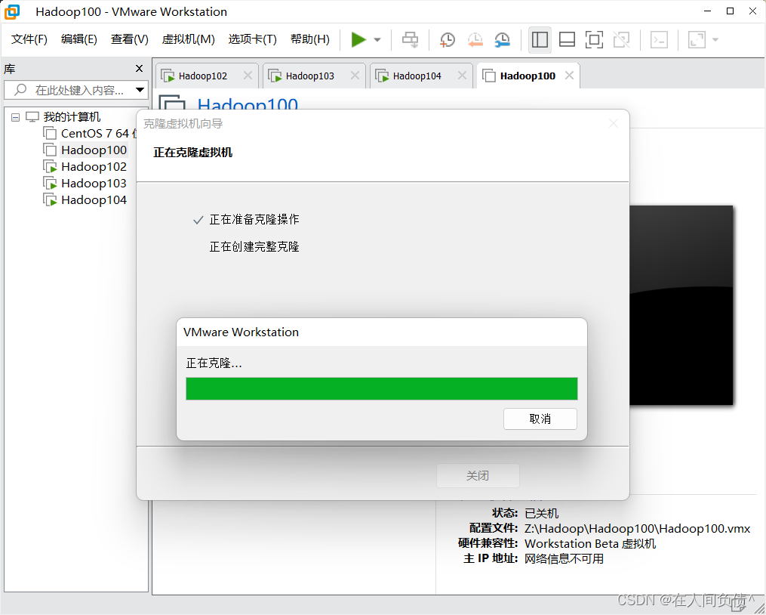Select 我的计算机 in the library tree
The height and width of the screenshot is (615, 766).
tap(72, 117)
